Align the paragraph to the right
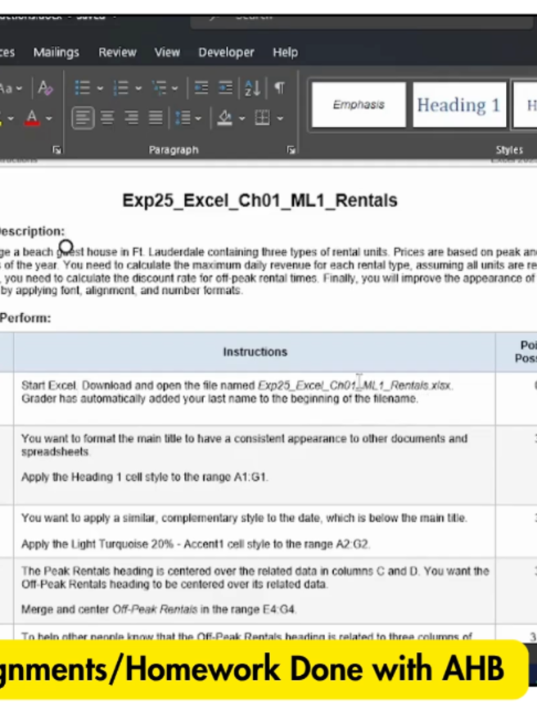This screenshot has height=716, width=537. click(132, 118)
